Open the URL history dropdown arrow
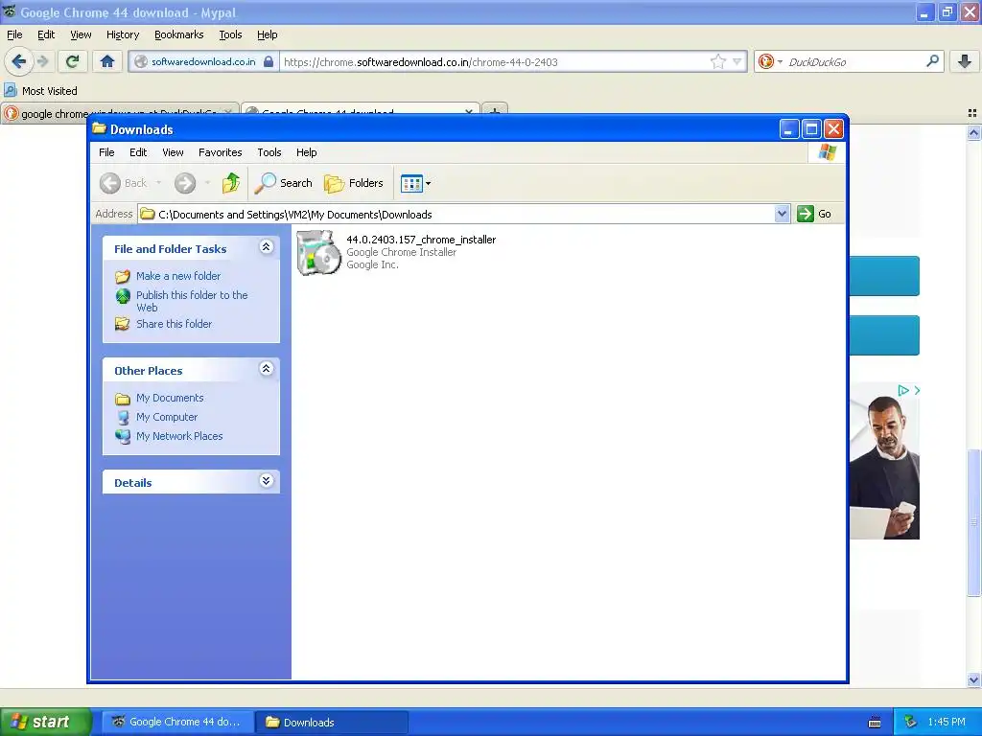The height and width of the screenshot is (736, 982). point(737,61)
